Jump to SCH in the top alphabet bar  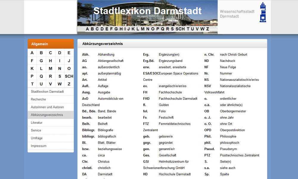[x=180, y=29]
